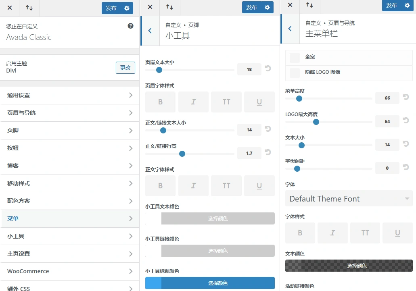Click back arrow on 小工具 panel
Viewport: 416px width, 291px height.
150,31
